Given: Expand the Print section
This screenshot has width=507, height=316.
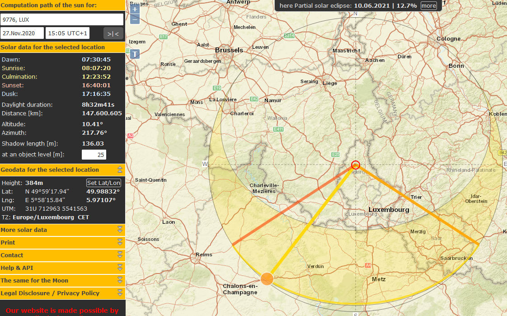Looking at the screenshot, I should [62, 243].
